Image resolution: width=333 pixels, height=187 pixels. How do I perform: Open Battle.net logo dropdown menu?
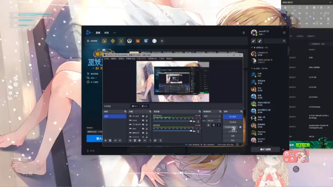(89, 32)
